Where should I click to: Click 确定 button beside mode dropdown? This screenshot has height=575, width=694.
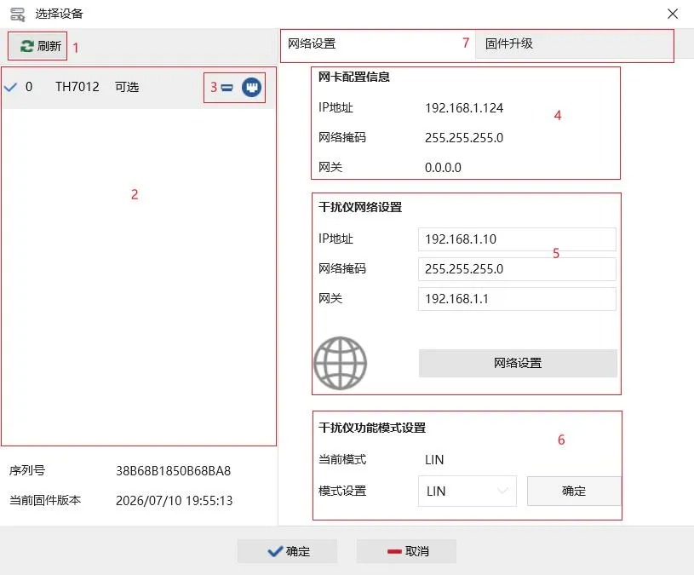click(574, 491)
